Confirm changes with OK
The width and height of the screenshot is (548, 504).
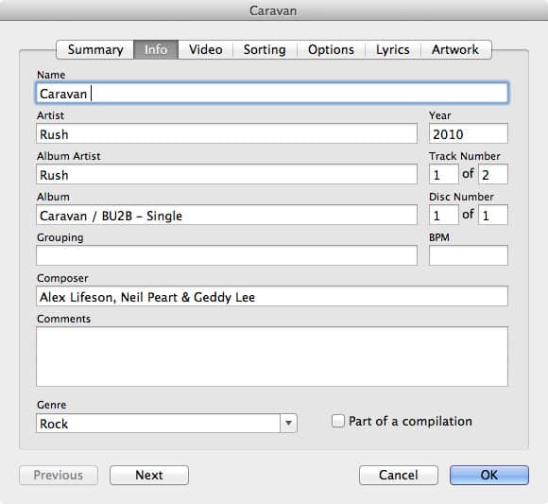489,475
